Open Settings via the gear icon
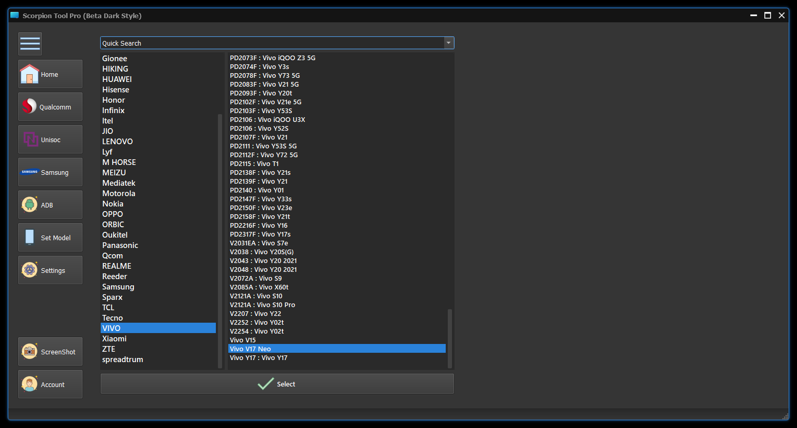 (x=30, y=270)
